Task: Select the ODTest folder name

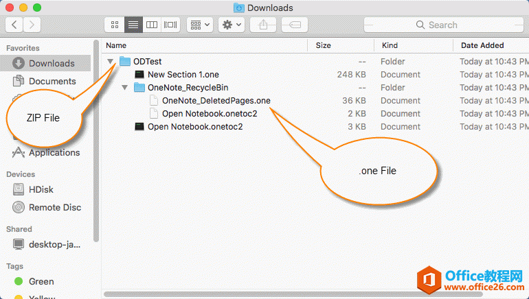Action: (x=148, y=62)
